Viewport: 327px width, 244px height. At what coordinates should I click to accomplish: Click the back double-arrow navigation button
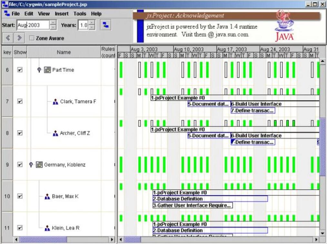point(8,38)
